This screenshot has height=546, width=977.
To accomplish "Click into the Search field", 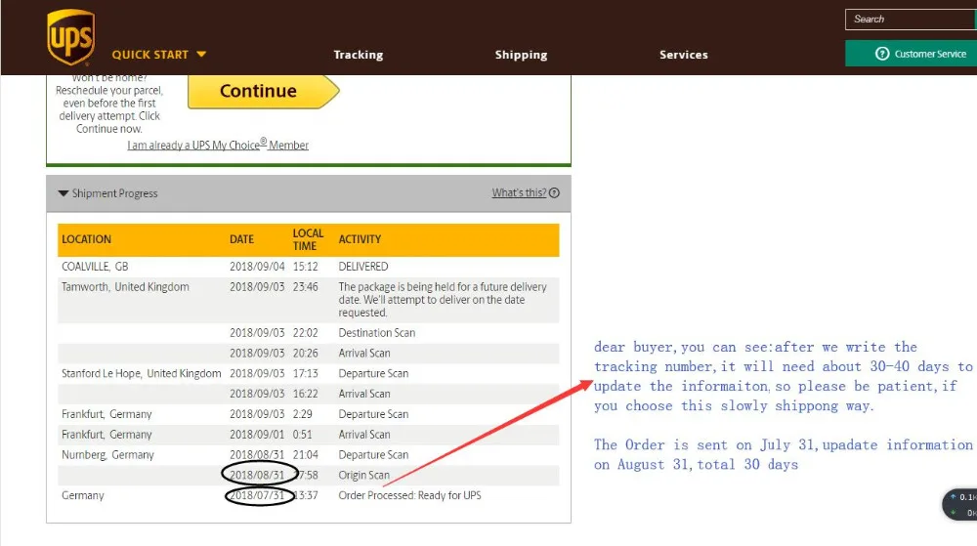I will pos(911,20).
